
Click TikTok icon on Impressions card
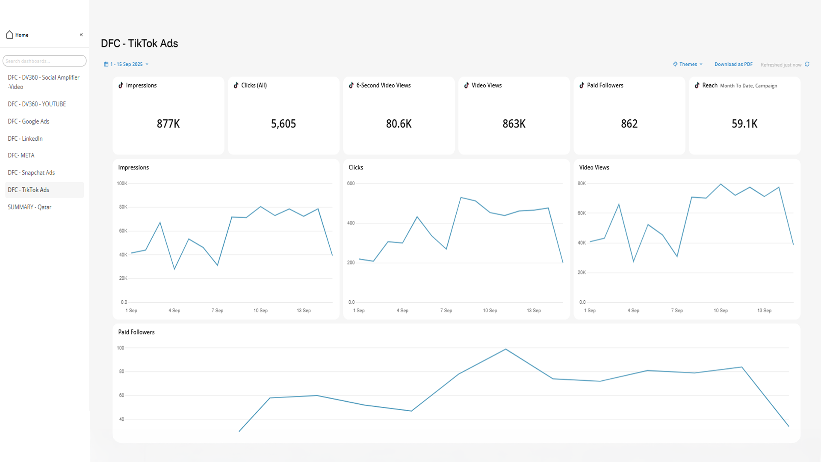pyautogui.click(x=121, y=85)
